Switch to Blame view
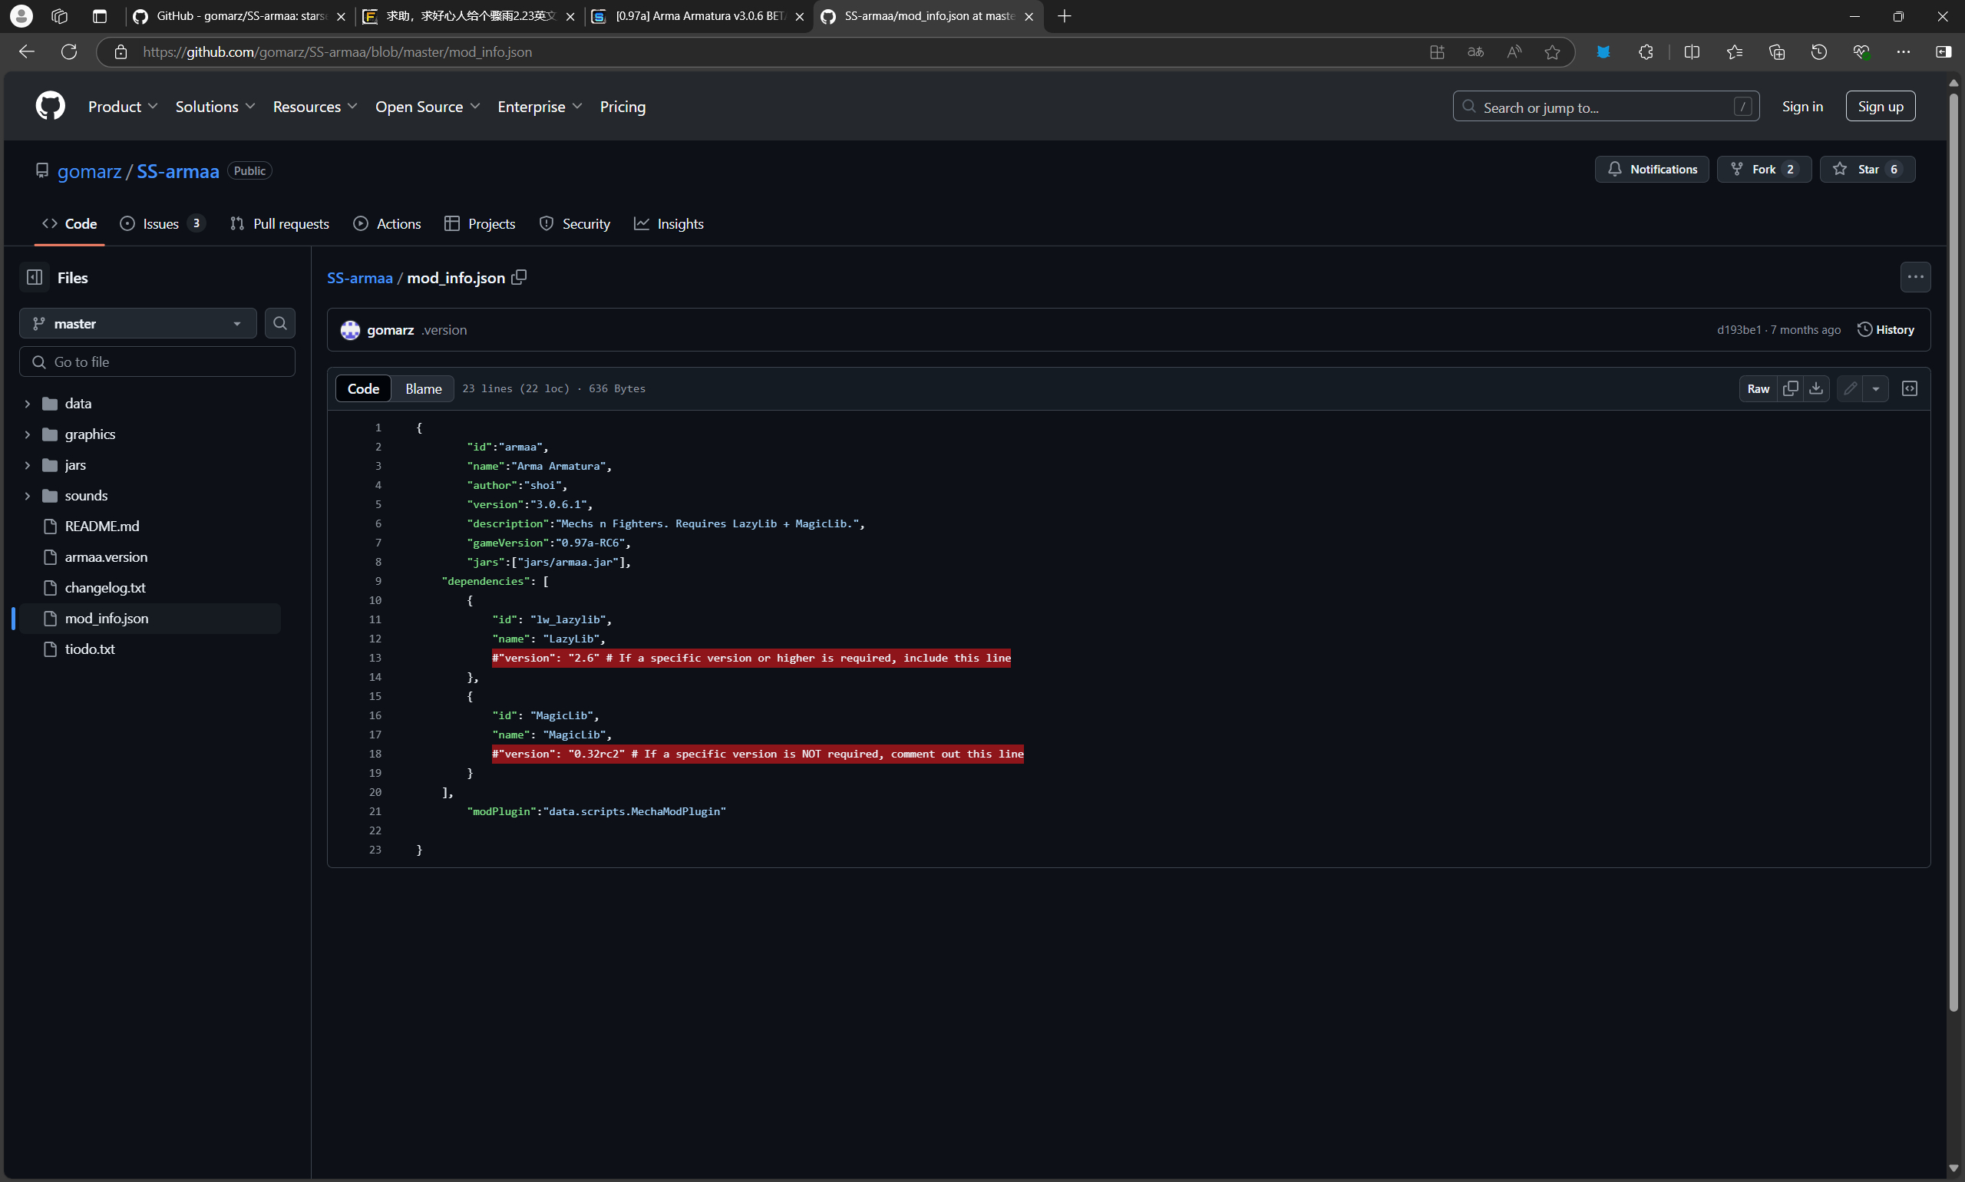 coord(423,388)
